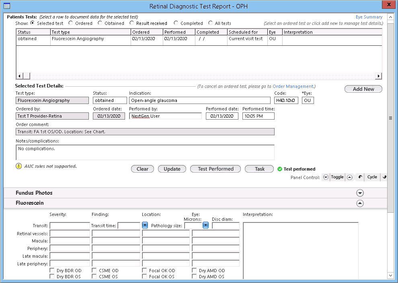Click the hamburger grip on the right scrollbar edge
Screen dimensions: 398x283
tap(390, 118)
